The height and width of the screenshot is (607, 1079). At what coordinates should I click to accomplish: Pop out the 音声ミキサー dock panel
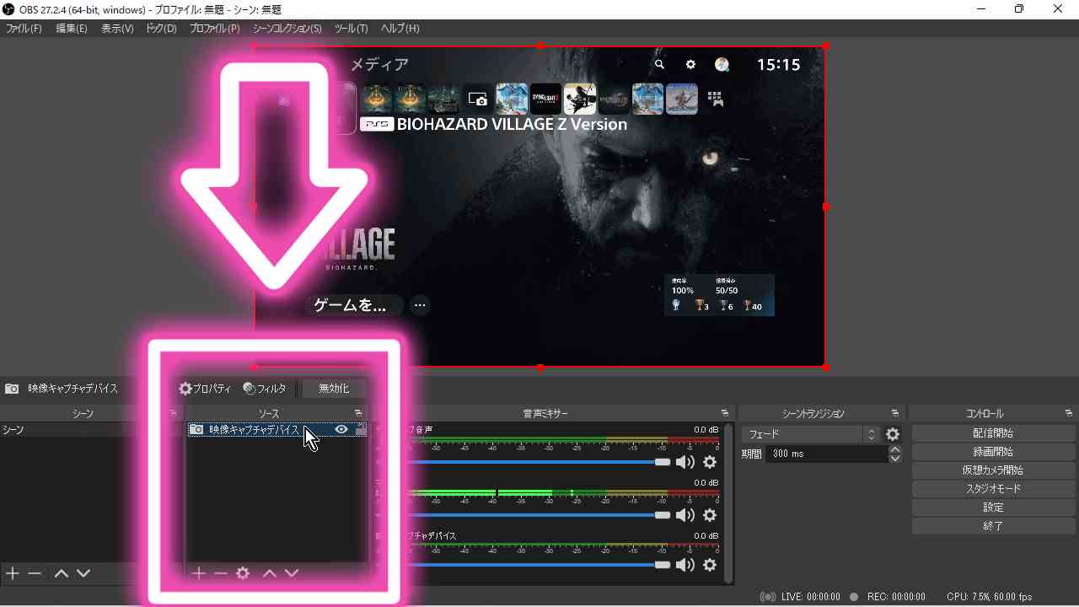pyautogui.click(x=725, y=413)
